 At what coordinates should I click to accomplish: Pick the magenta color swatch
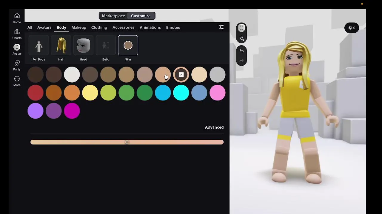pos(72,111)
